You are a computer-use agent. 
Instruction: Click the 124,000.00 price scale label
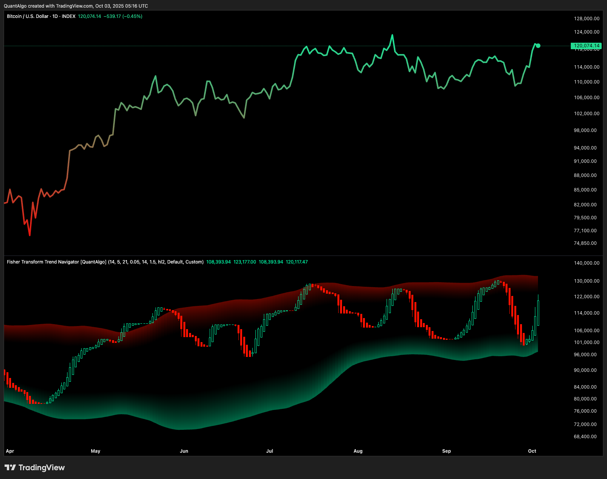click(x=586, y=32)
